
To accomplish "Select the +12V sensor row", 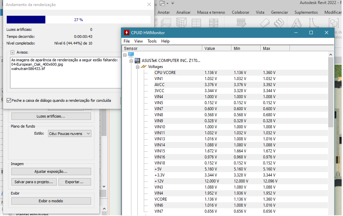I will click(241, 181).
